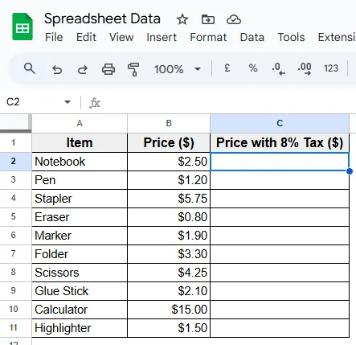Select the Folder cell
Viewport: 356px width, 345px height.
click(x=80, y=254)
